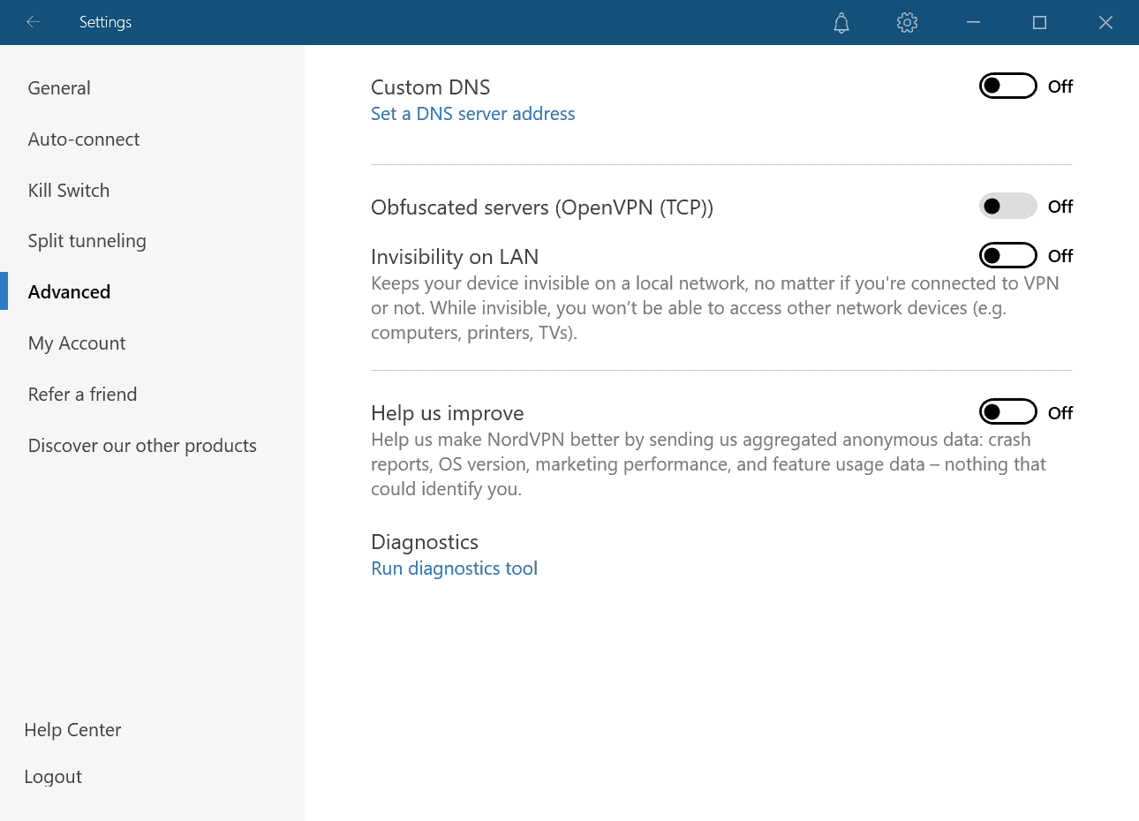Go to Split tunneling settings
Screen dimensions: 1139x821
pyautogui.click(x=87, y=240)
